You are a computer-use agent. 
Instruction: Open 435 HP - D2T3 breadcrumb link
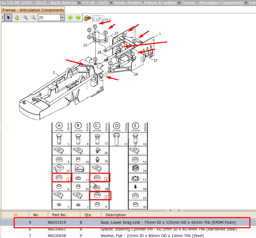(x=95, y=3)
